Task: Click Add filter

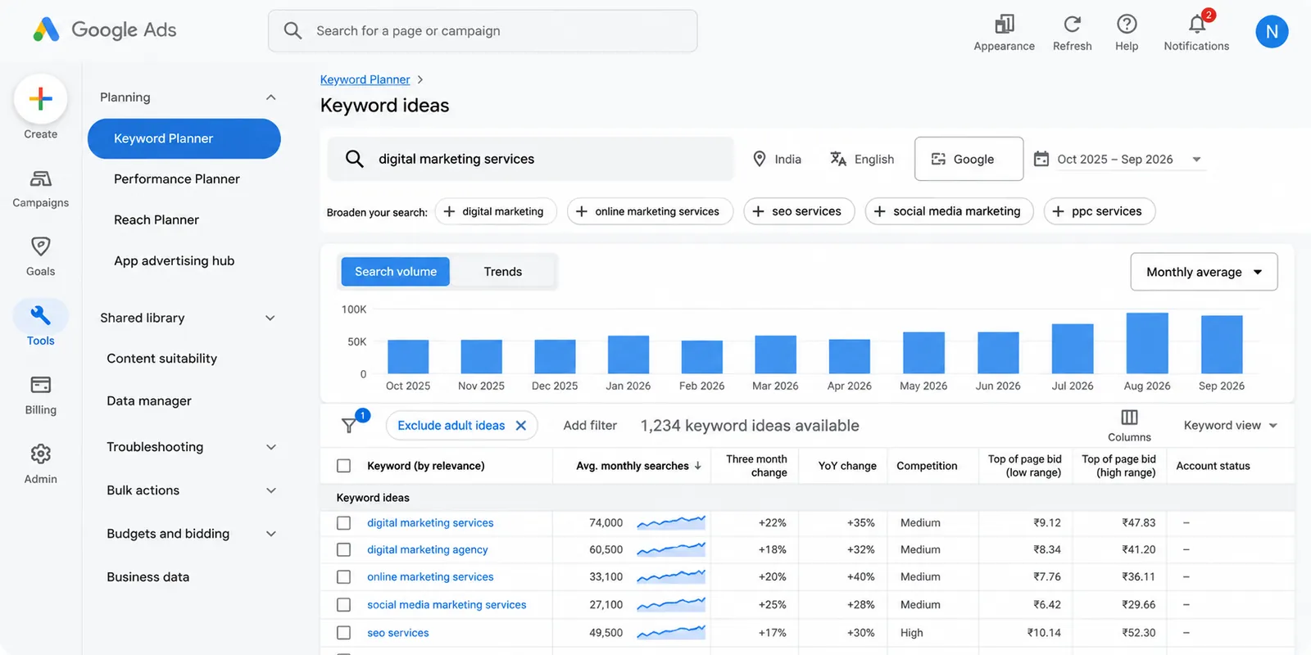Action: pos(590,426)
